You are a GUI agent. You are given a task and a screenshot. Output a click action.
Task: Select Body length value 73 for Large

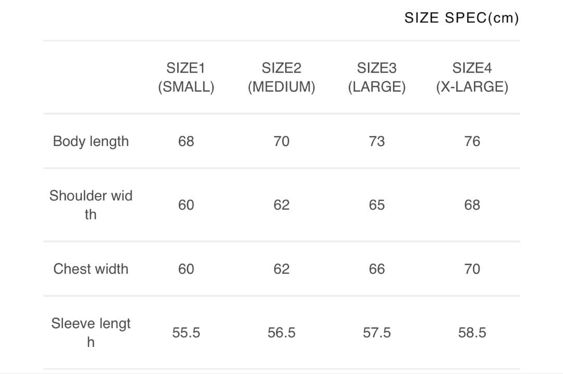(376, 141)
